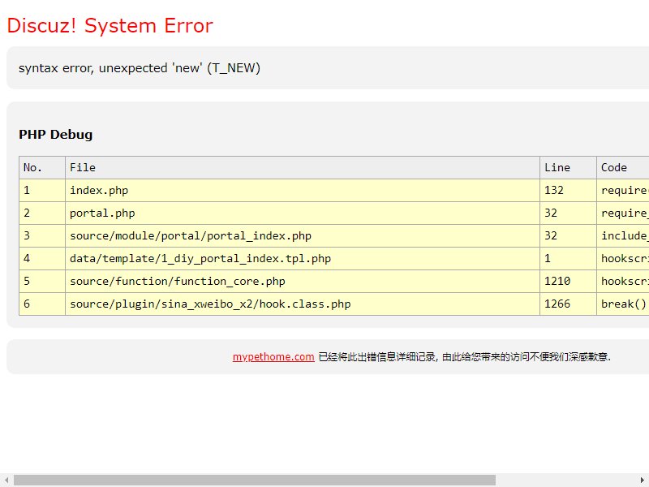
Task: Click the Line cell of 1_diy_portal_index.tpl.php row
Action: point(569,259)
